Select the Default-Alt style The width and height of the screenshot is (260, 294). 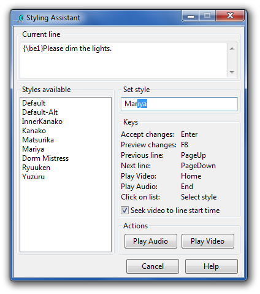pos(40,112)
